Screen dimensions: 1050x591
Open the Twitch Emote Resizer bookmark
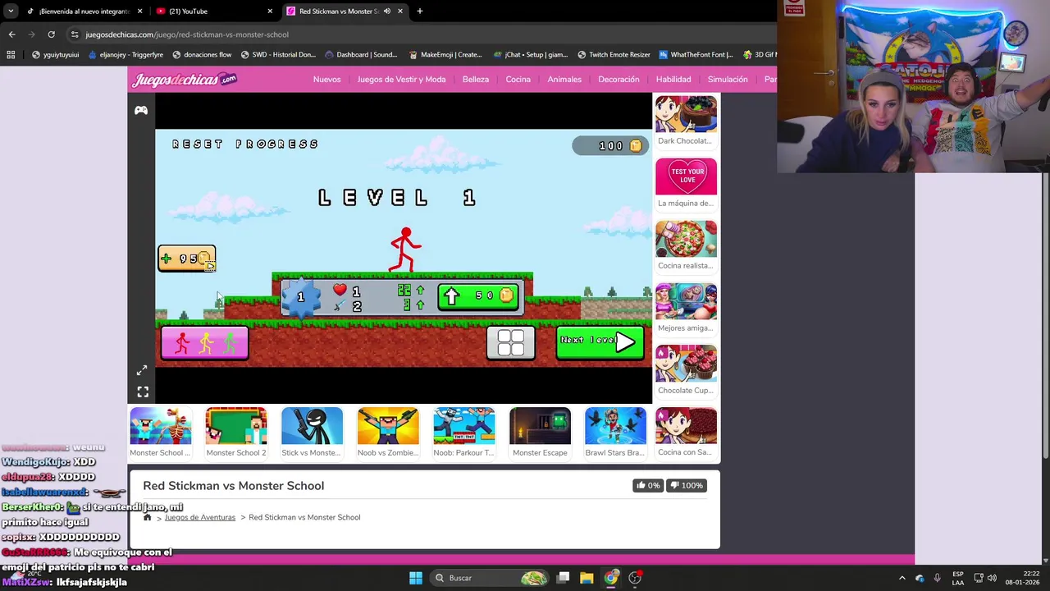tap(614, 55)
